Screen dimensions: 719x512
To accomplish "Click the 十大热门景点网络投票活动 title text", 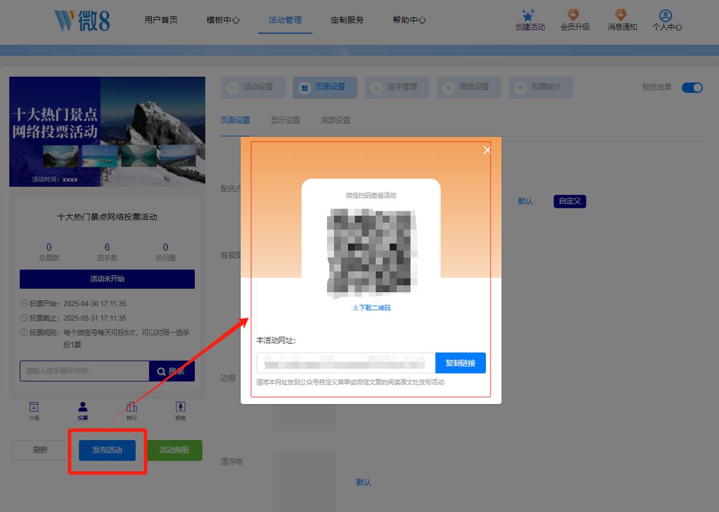I will pyautogui.click(x=107, y=217).
